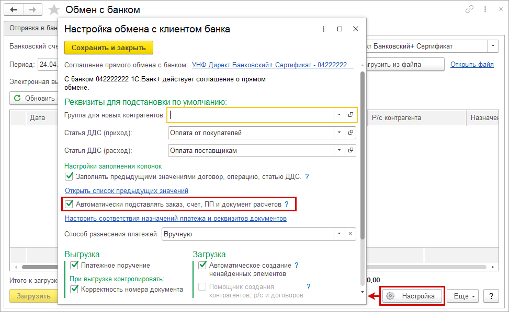Add page to favorites with star icon
The height and width of the screenshot is (312, 509).
click(x=53, y=10)
